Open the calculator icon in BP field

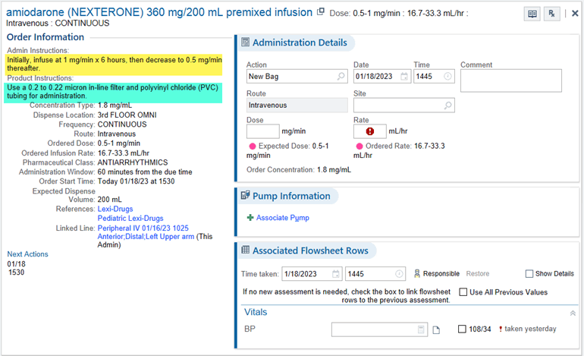click(421, 329)
